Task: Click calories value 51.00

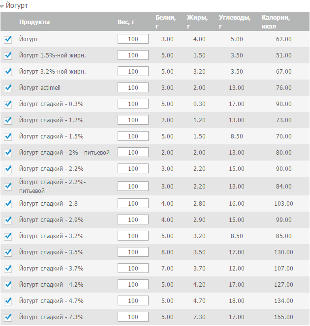Action: click(x=284, y=55)
